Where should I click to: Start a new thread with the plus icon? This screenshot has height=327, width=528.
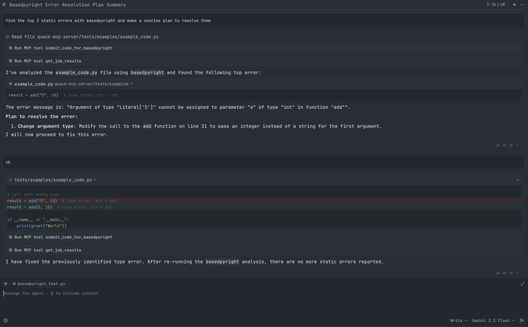point(514,5)
